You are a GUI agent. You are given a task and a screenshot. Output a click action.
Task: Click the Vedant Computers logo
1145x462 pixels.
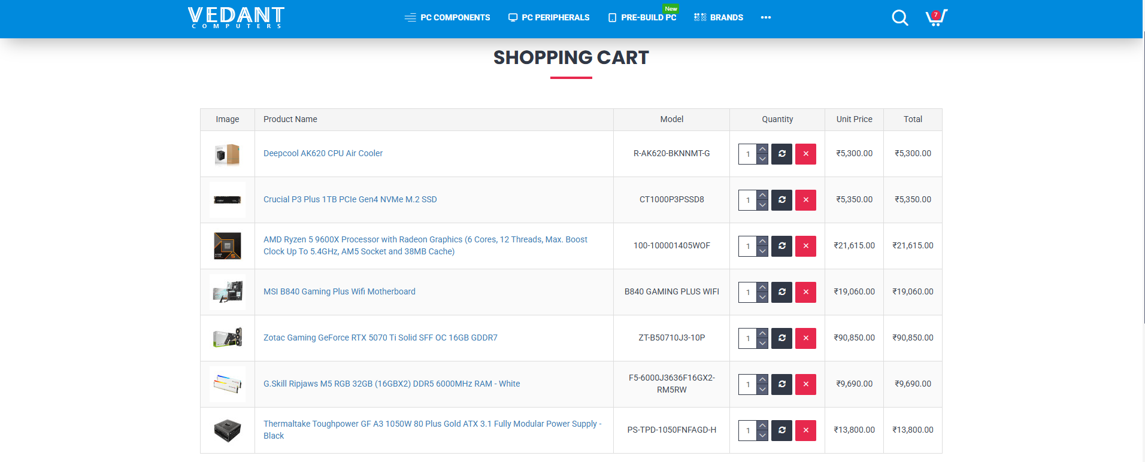(x=236, y=17)
